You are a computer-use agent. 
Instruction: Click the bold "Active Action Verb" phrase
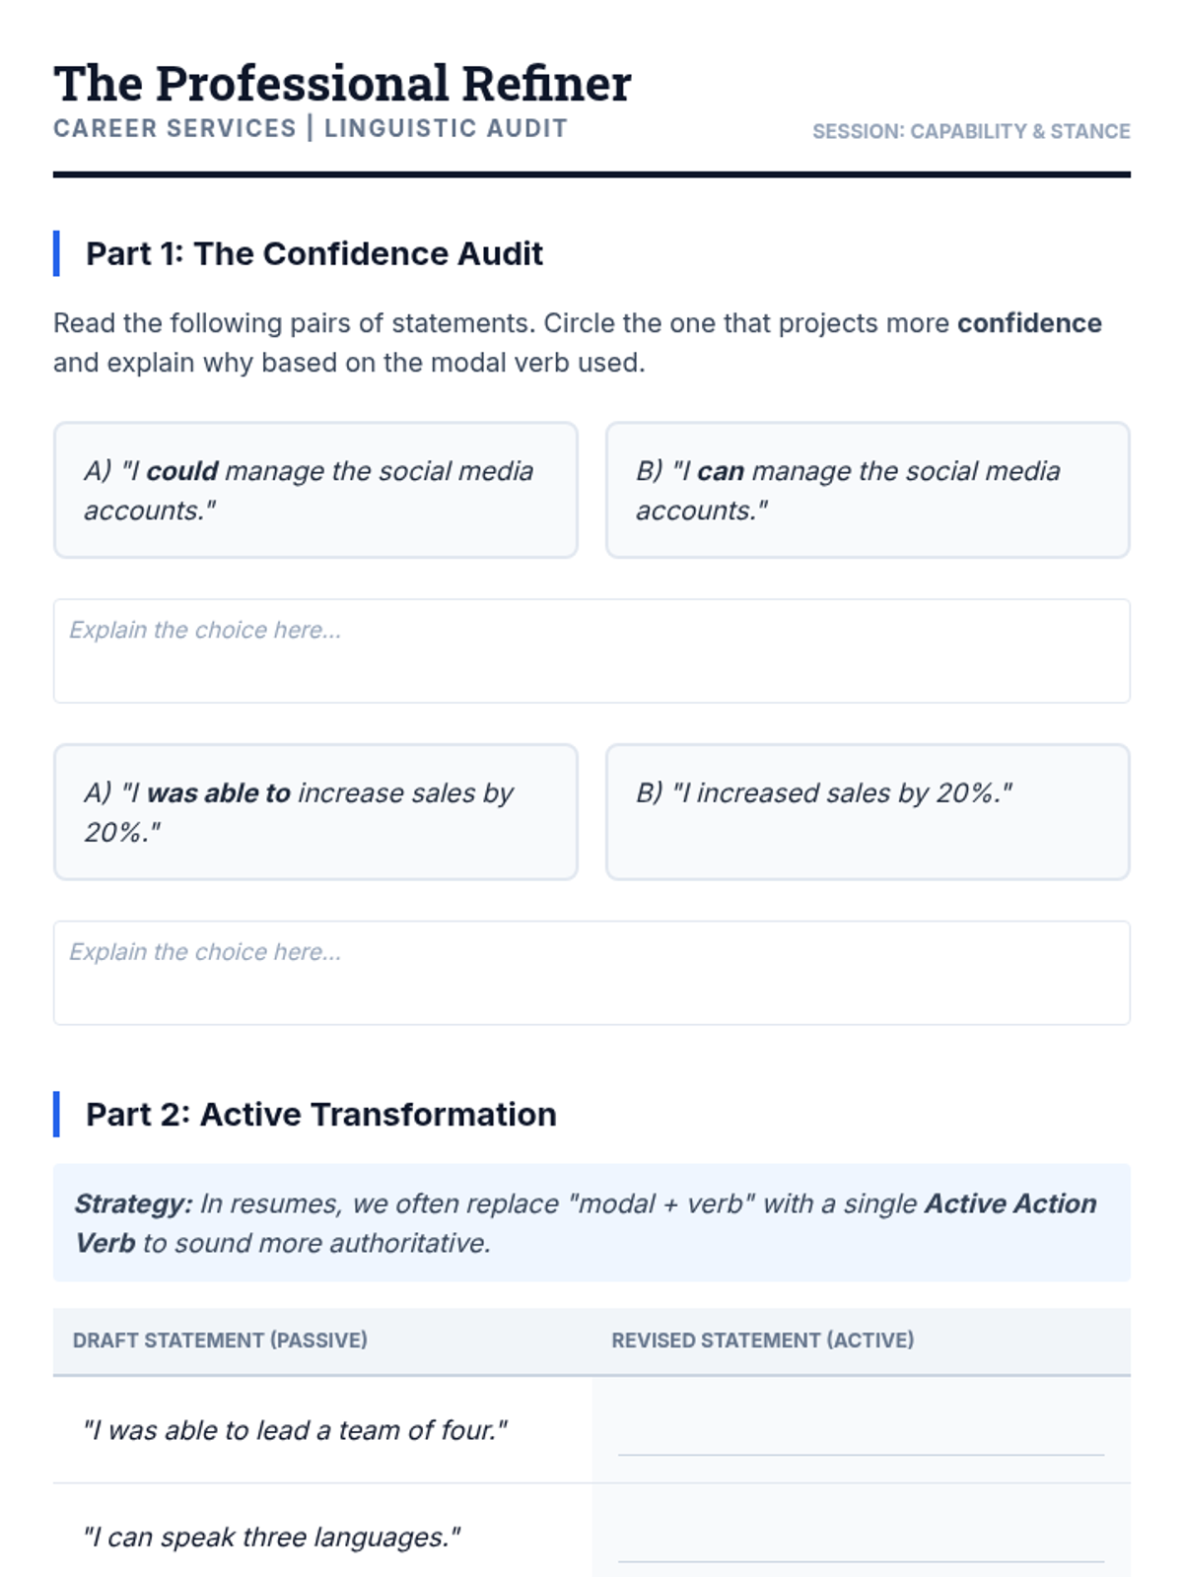1009,1203
